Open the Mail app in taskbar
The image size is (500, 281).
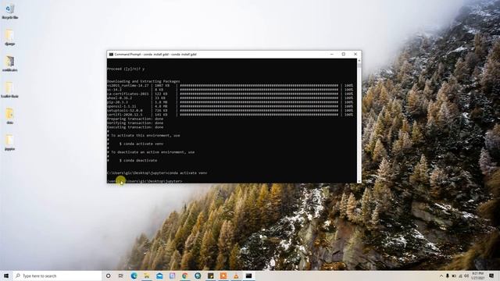159,276
